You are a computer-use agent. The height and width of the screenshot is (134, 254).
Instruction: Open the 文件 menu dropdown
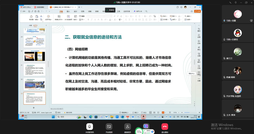23,11
